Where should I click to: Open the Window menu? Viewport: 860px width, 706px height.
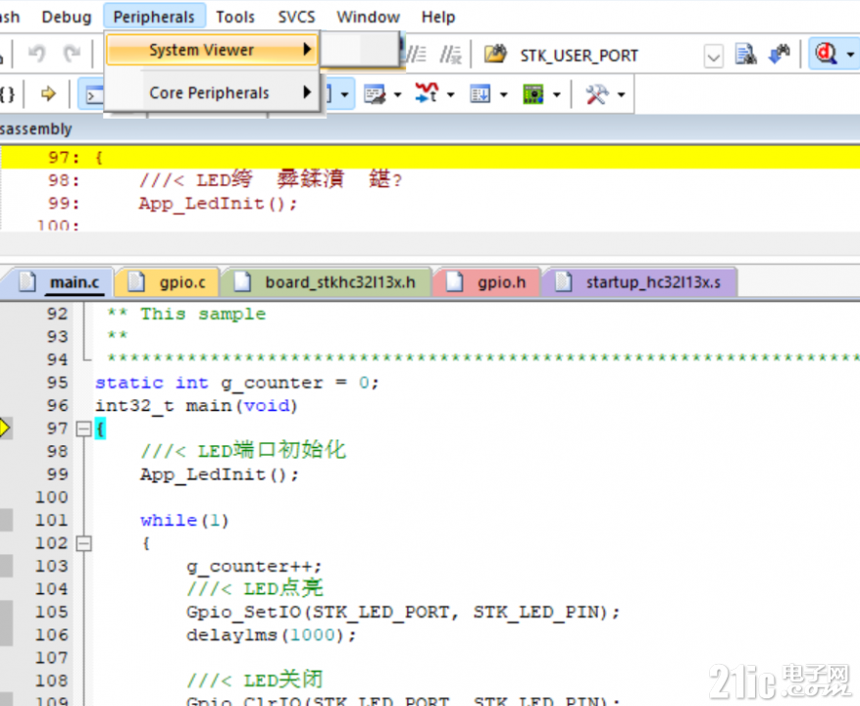click(368, 17)
